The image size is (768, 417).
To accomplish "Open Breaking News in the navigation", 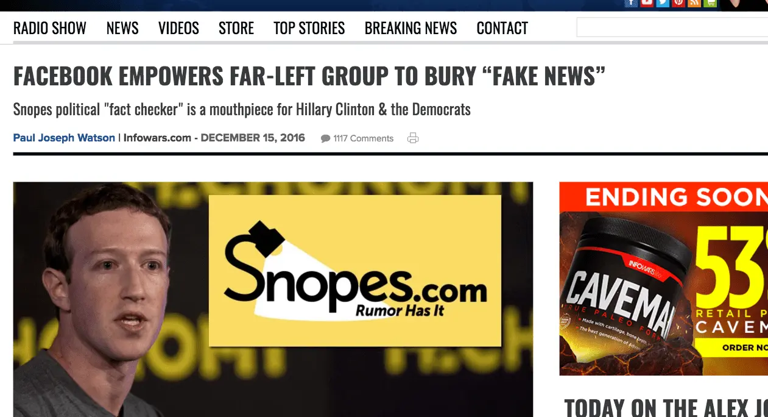I will pos(410,28).
